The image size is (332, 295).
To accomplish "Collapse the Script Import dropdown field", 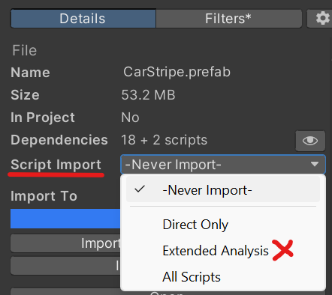I will point(223,165).
